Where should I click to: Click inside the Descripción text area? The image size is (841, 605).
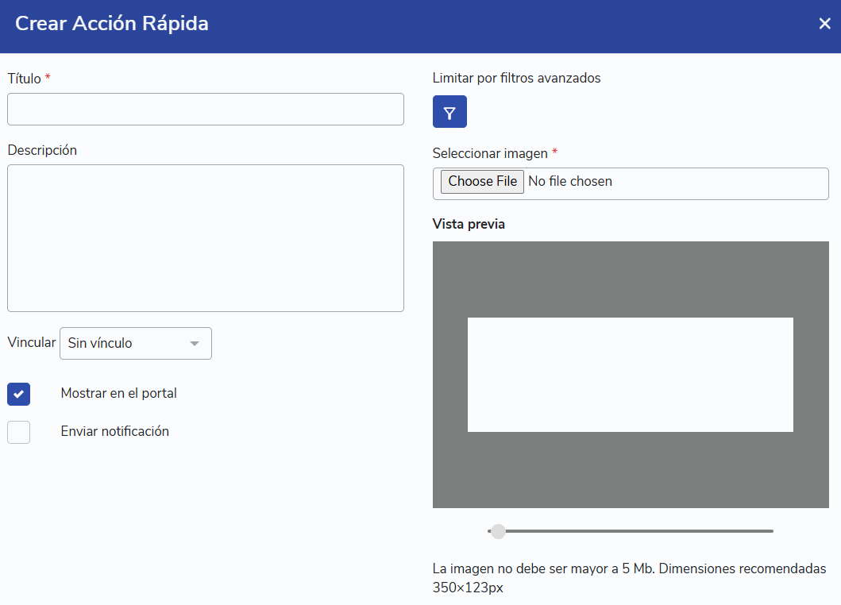205,238
